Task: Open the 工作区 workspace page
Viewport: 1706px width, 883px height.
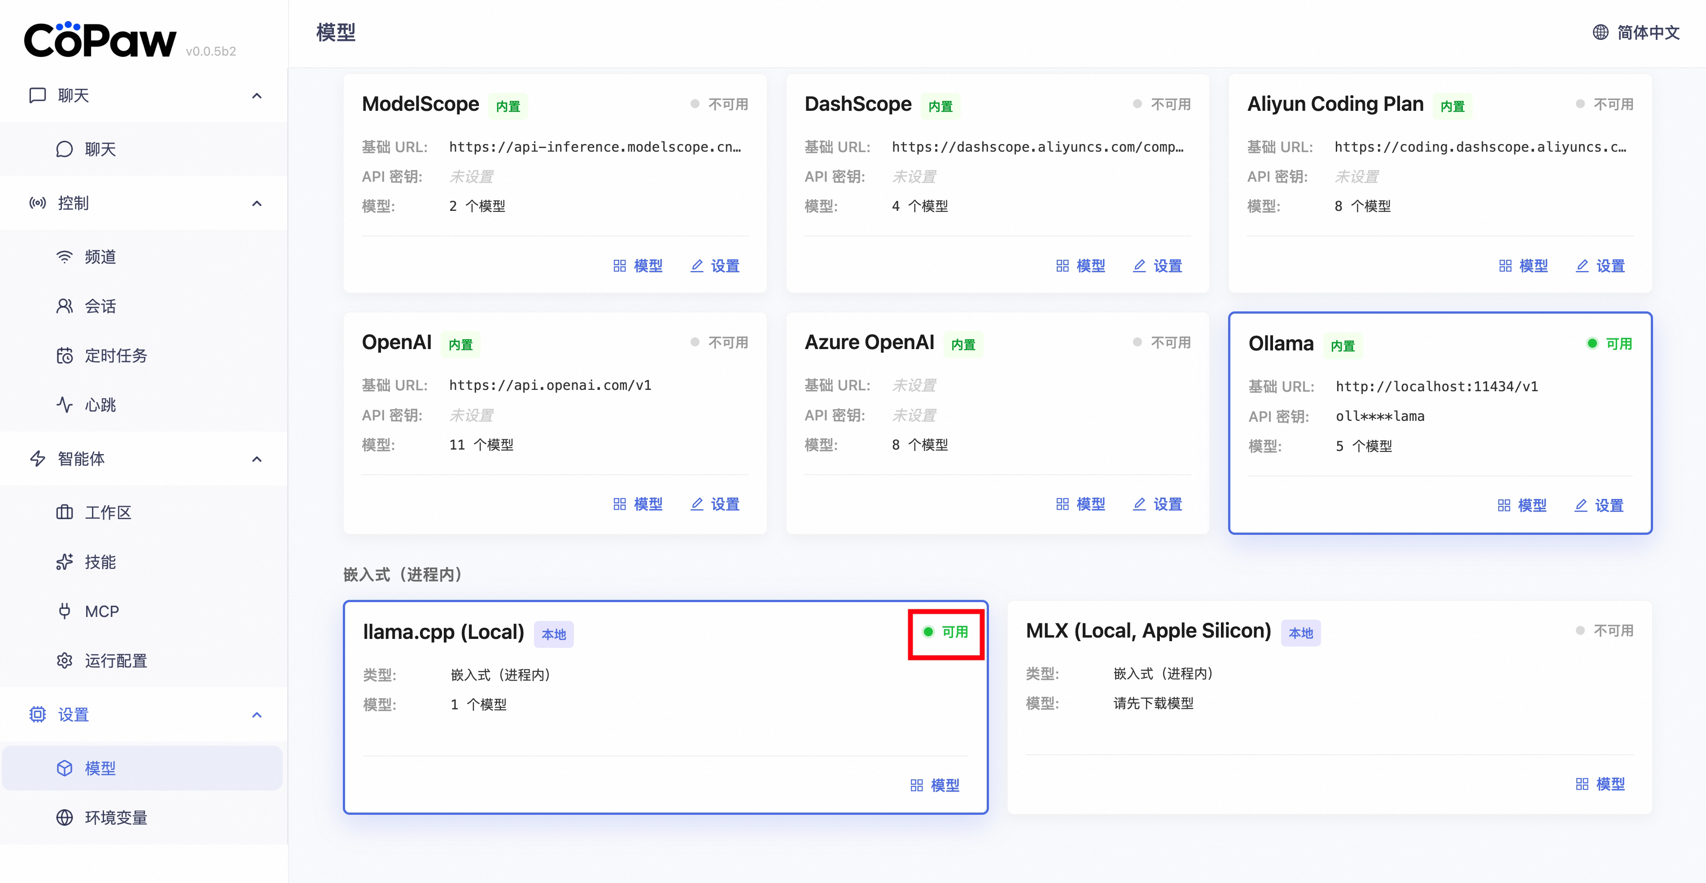Action: pos(107,512)
